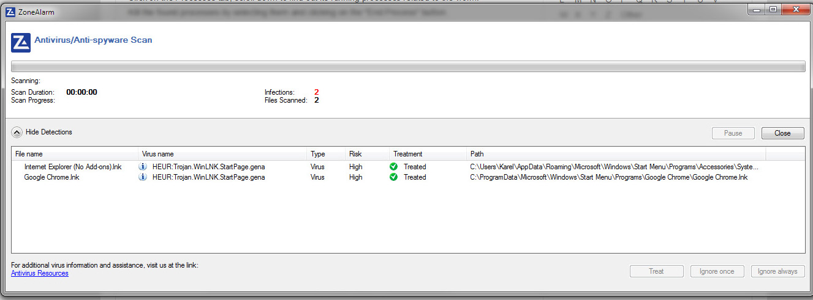Click green Treated checkmark for Internet Explorer row

(393, 166)
